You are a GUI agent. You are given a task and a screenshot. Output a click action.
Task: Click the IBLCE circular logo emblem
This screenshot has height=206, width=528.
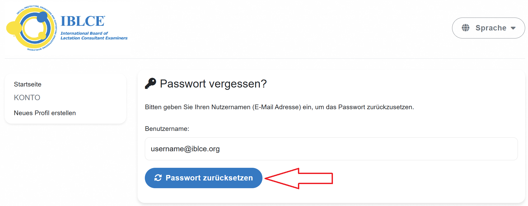(x=31, y=28)
